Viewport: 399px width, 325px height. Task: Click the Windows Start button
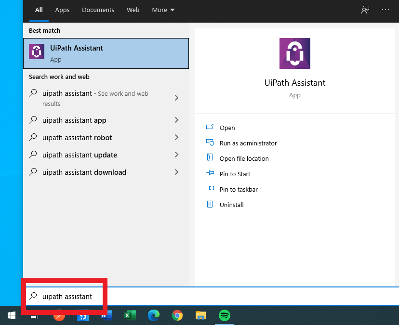pos(12,315)
